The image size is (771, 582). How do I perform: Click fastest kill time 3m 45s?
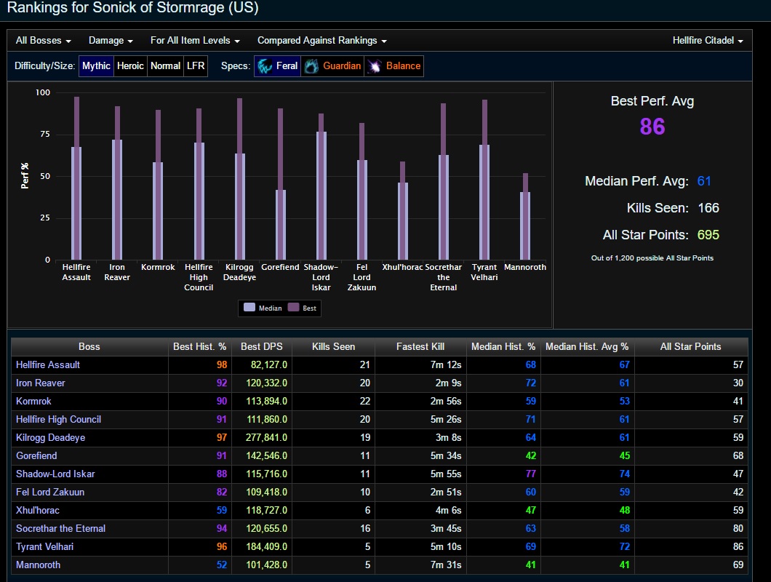tap(445, 528)
